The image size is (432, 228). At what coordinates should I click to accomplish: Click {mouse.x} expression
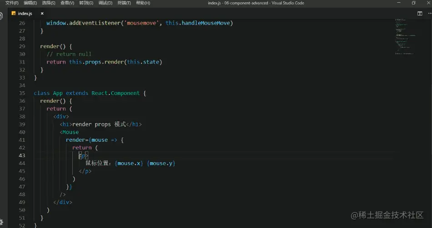(129, 164)
